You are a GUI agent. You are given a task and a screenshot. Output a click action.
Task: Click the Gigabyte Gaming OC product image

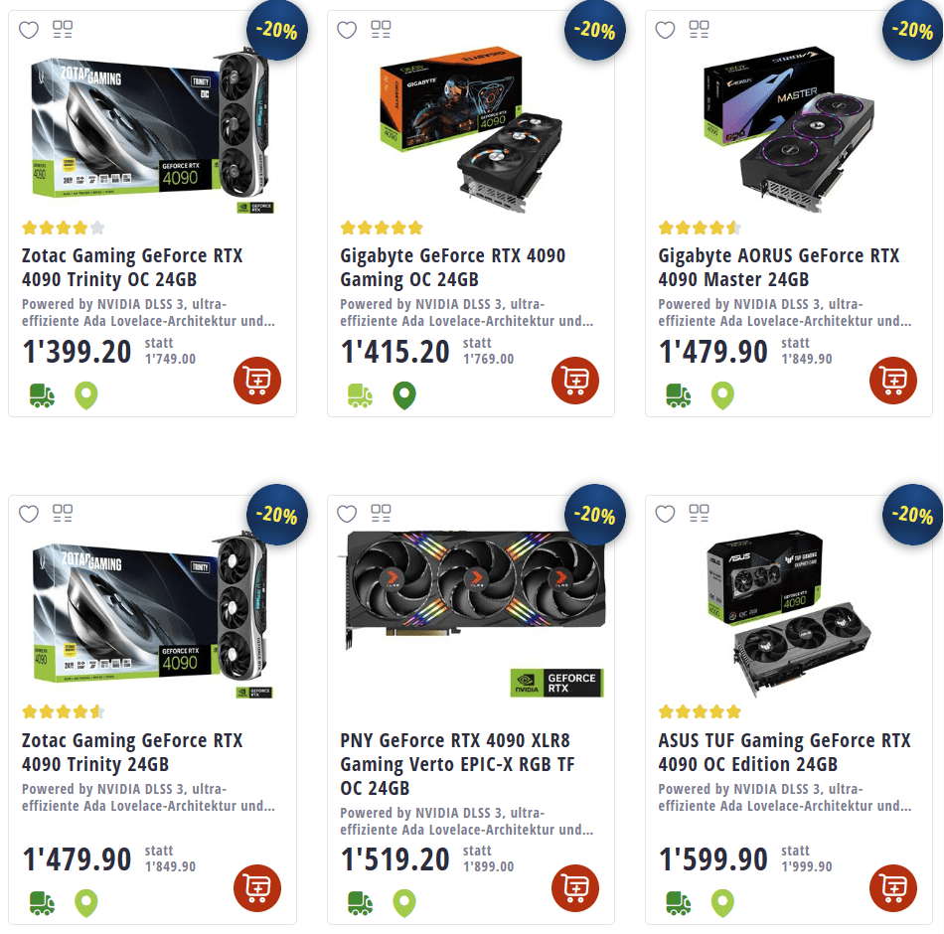pos(471,129)
